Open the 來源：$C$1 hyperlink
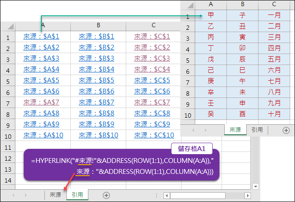This screenshot has height=202, width=295. tap(152, 36)
